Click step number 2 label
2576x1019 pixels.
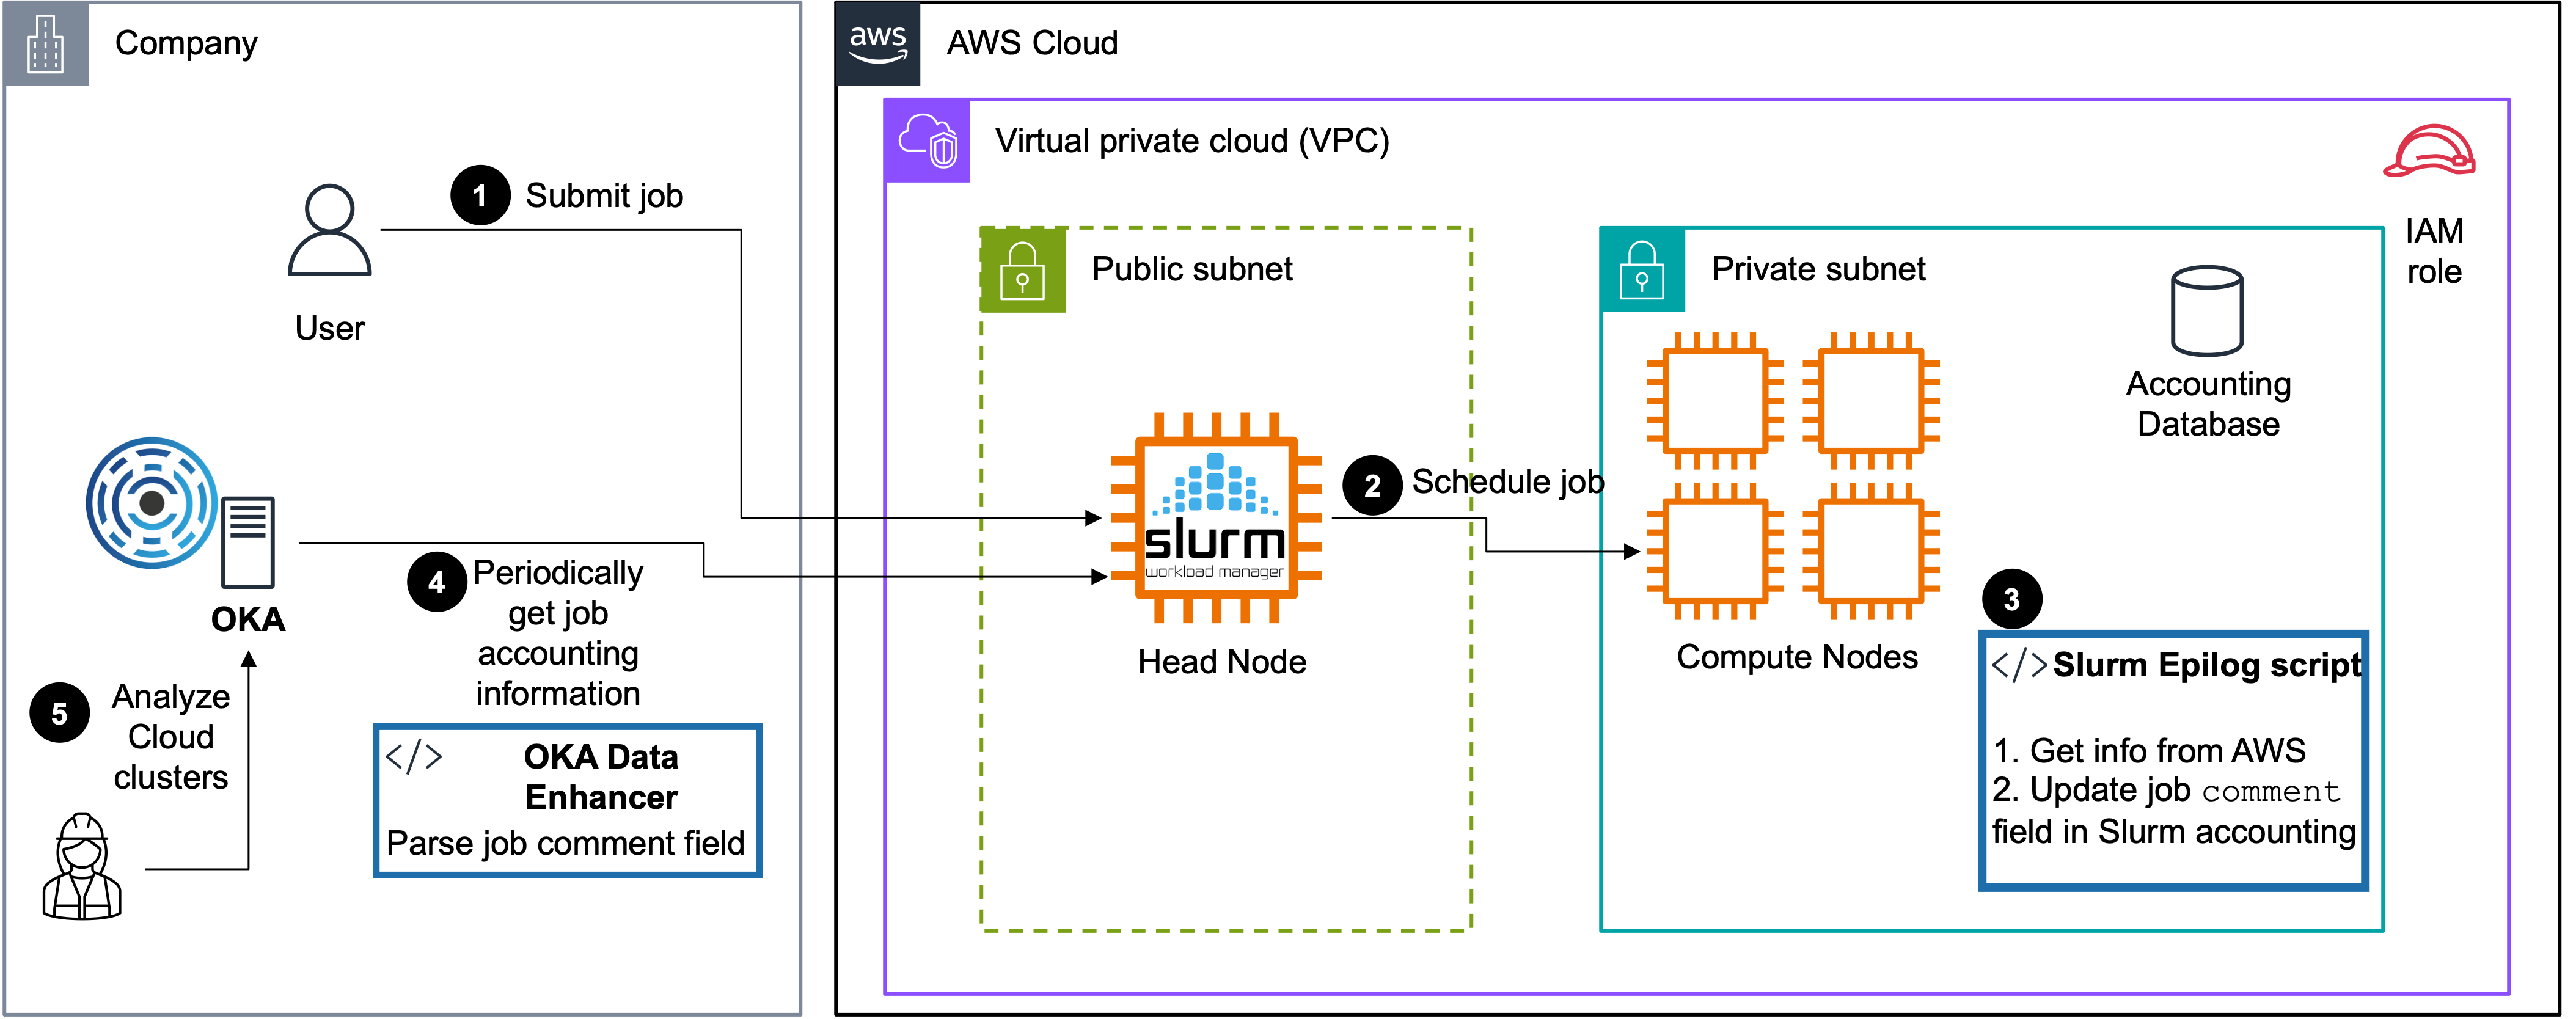1372,486
